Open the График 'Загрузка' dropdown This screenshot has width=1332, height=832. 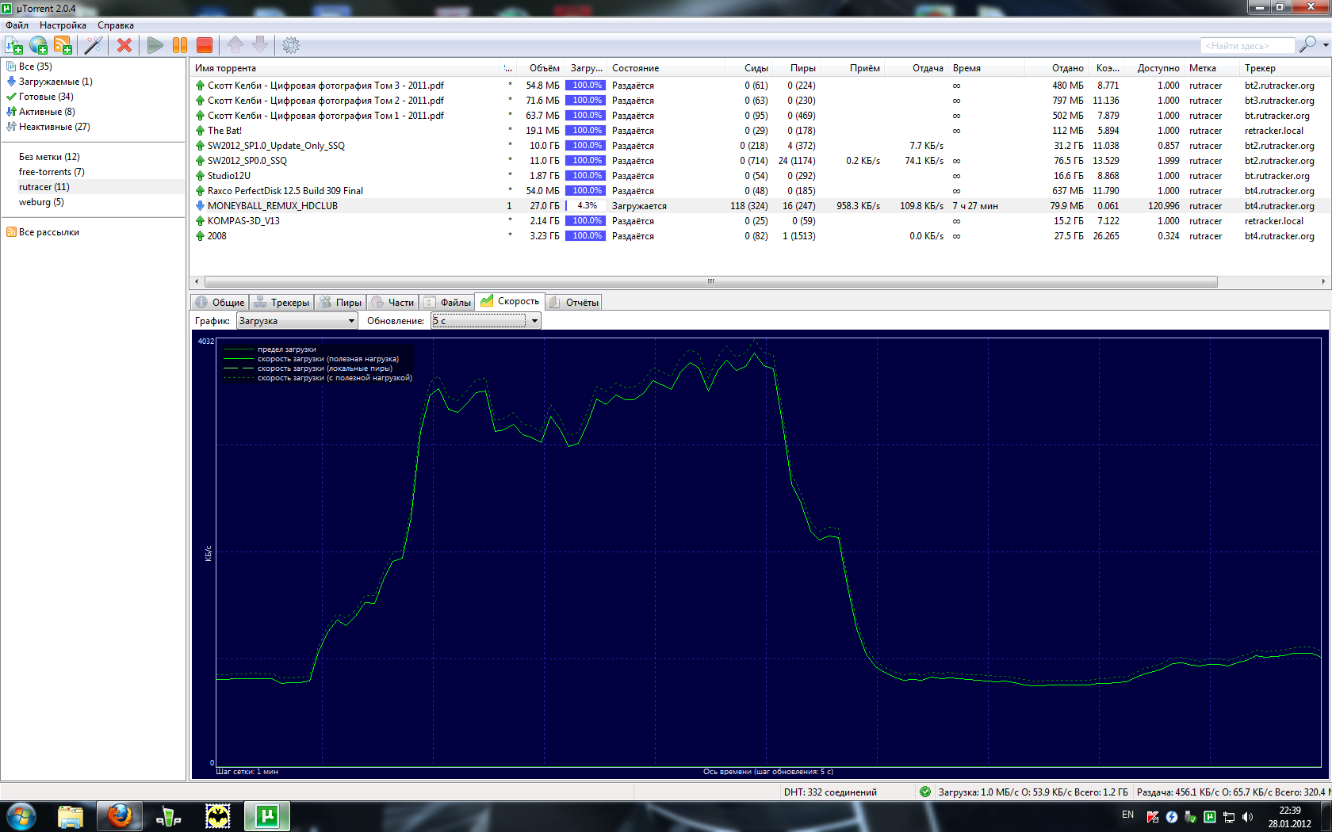(x=297, y=321)
